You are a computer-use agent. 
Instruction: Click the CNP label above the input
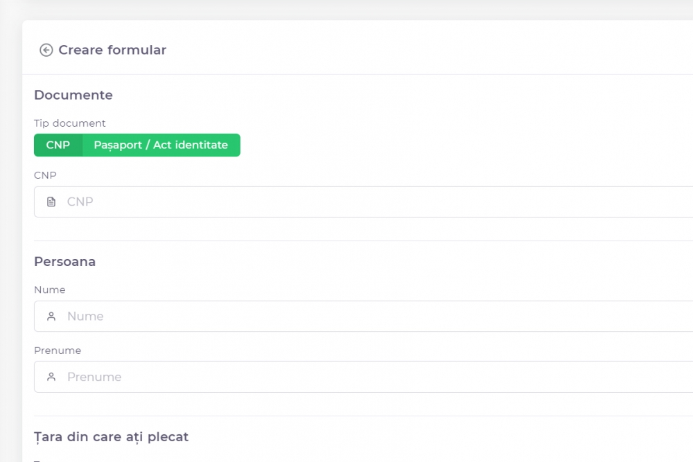(45, 176)
